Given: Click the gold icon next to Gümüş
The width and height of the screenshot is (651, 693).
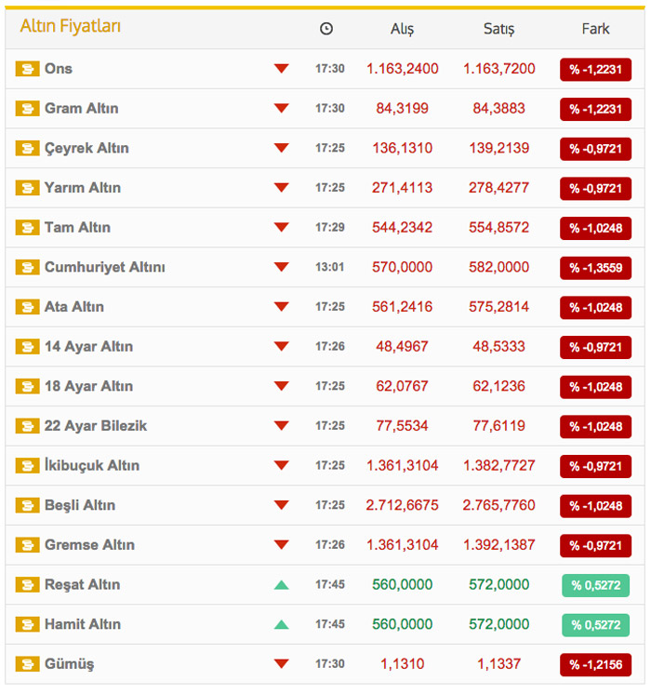Looking at the screenshot, I should (x=27, y=664).
